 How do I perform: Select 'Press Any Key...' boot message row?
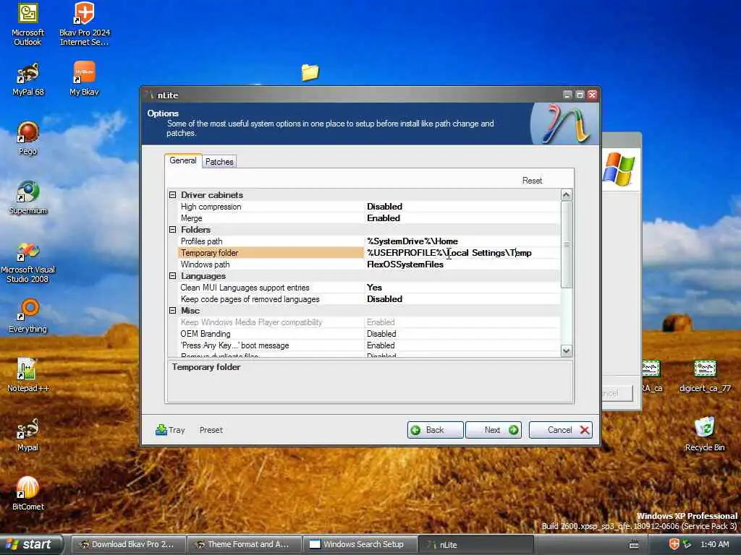[x=369, y=345]
